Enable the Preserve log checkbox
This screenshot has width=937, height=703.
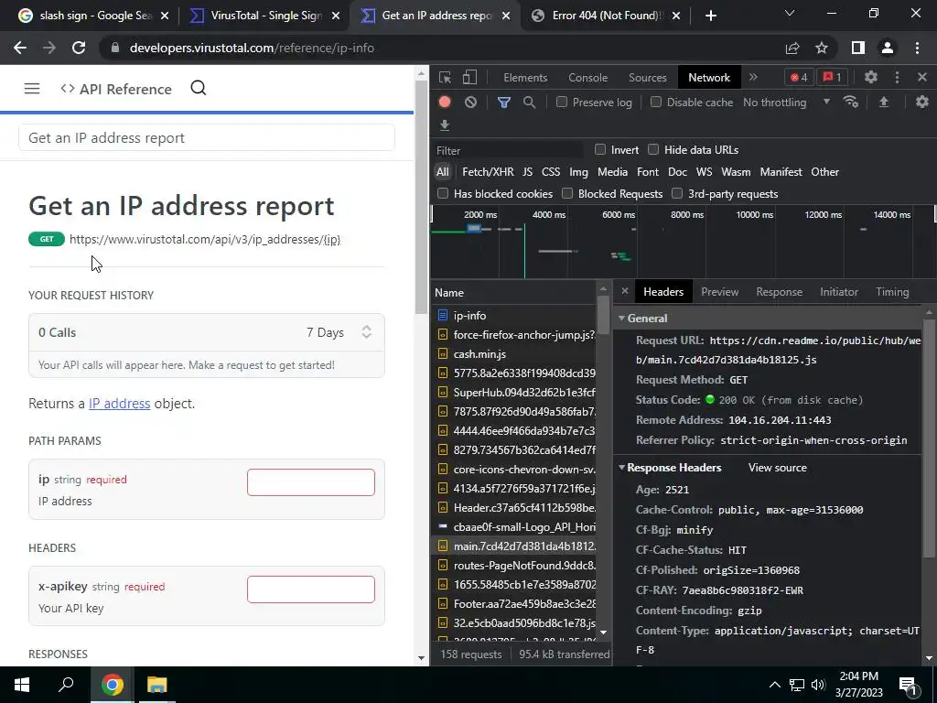pyautogui.click(x=562, y=102)
